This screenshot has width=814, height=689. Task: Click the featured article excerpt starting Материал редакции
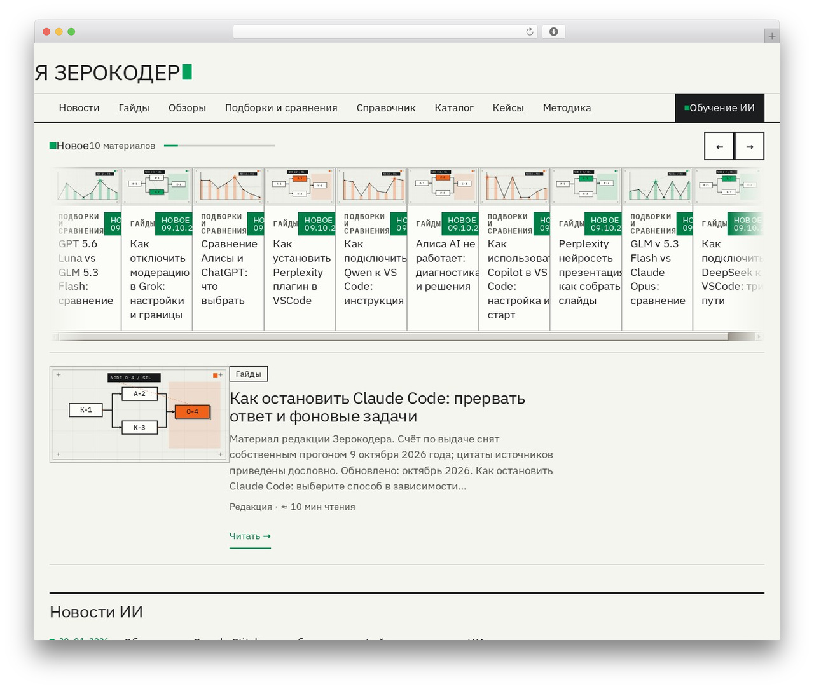391,463
